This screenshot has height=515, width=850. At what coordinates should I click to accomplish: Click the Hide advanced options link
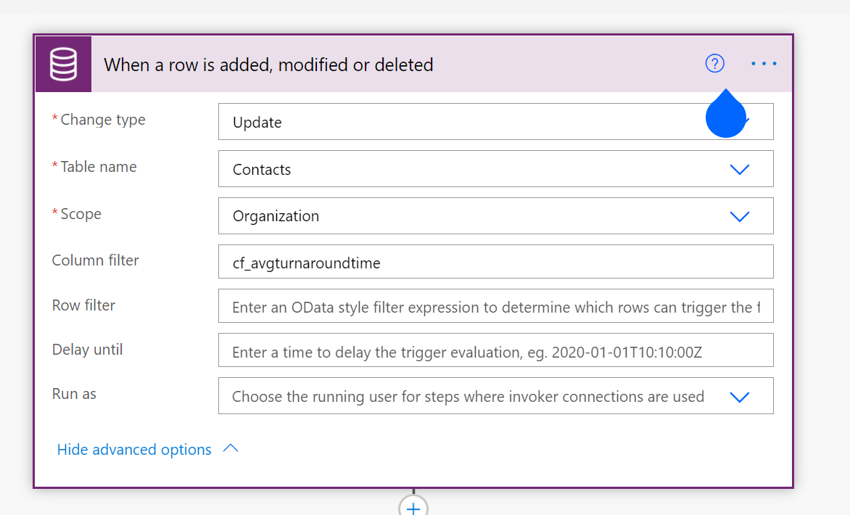(x=134, y=450)
